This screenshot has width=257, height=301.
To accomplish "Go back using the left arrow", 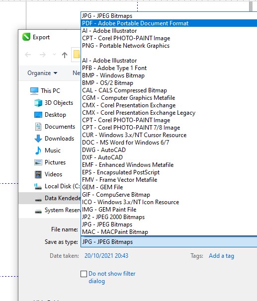I will 28,55.
